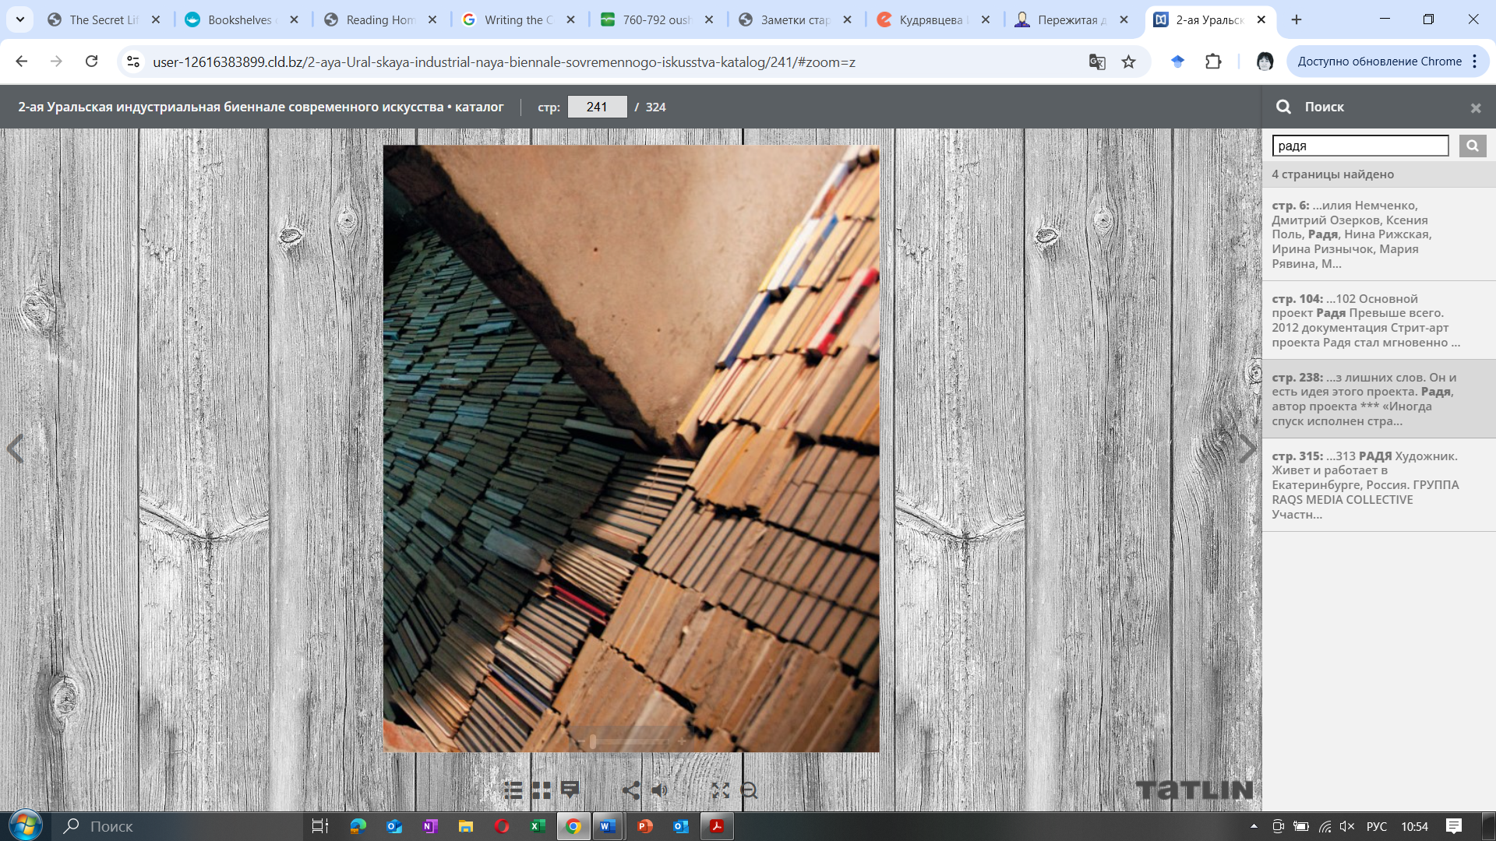
Task: Toggle sound with the speaker icon
Action: pyautogui.click(x=660, y=790)
